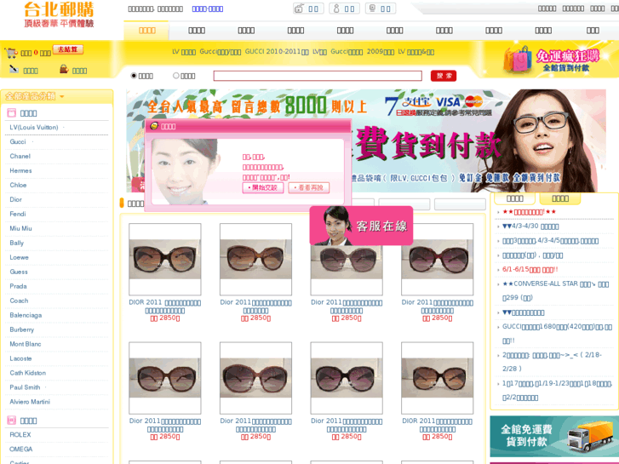Open the news item dated 2/18-2/28
This screenshot has height=464, width=619.
point(552,362)
